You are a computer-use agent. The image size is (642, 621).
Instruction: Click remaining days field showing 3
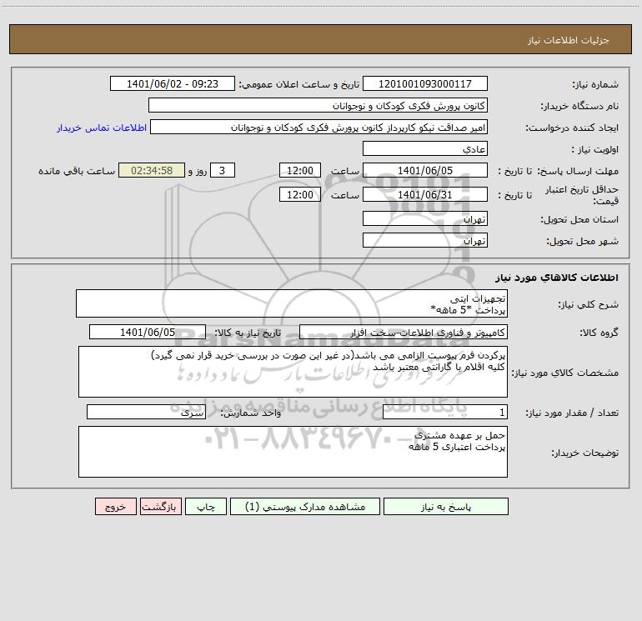click(223, 170)
